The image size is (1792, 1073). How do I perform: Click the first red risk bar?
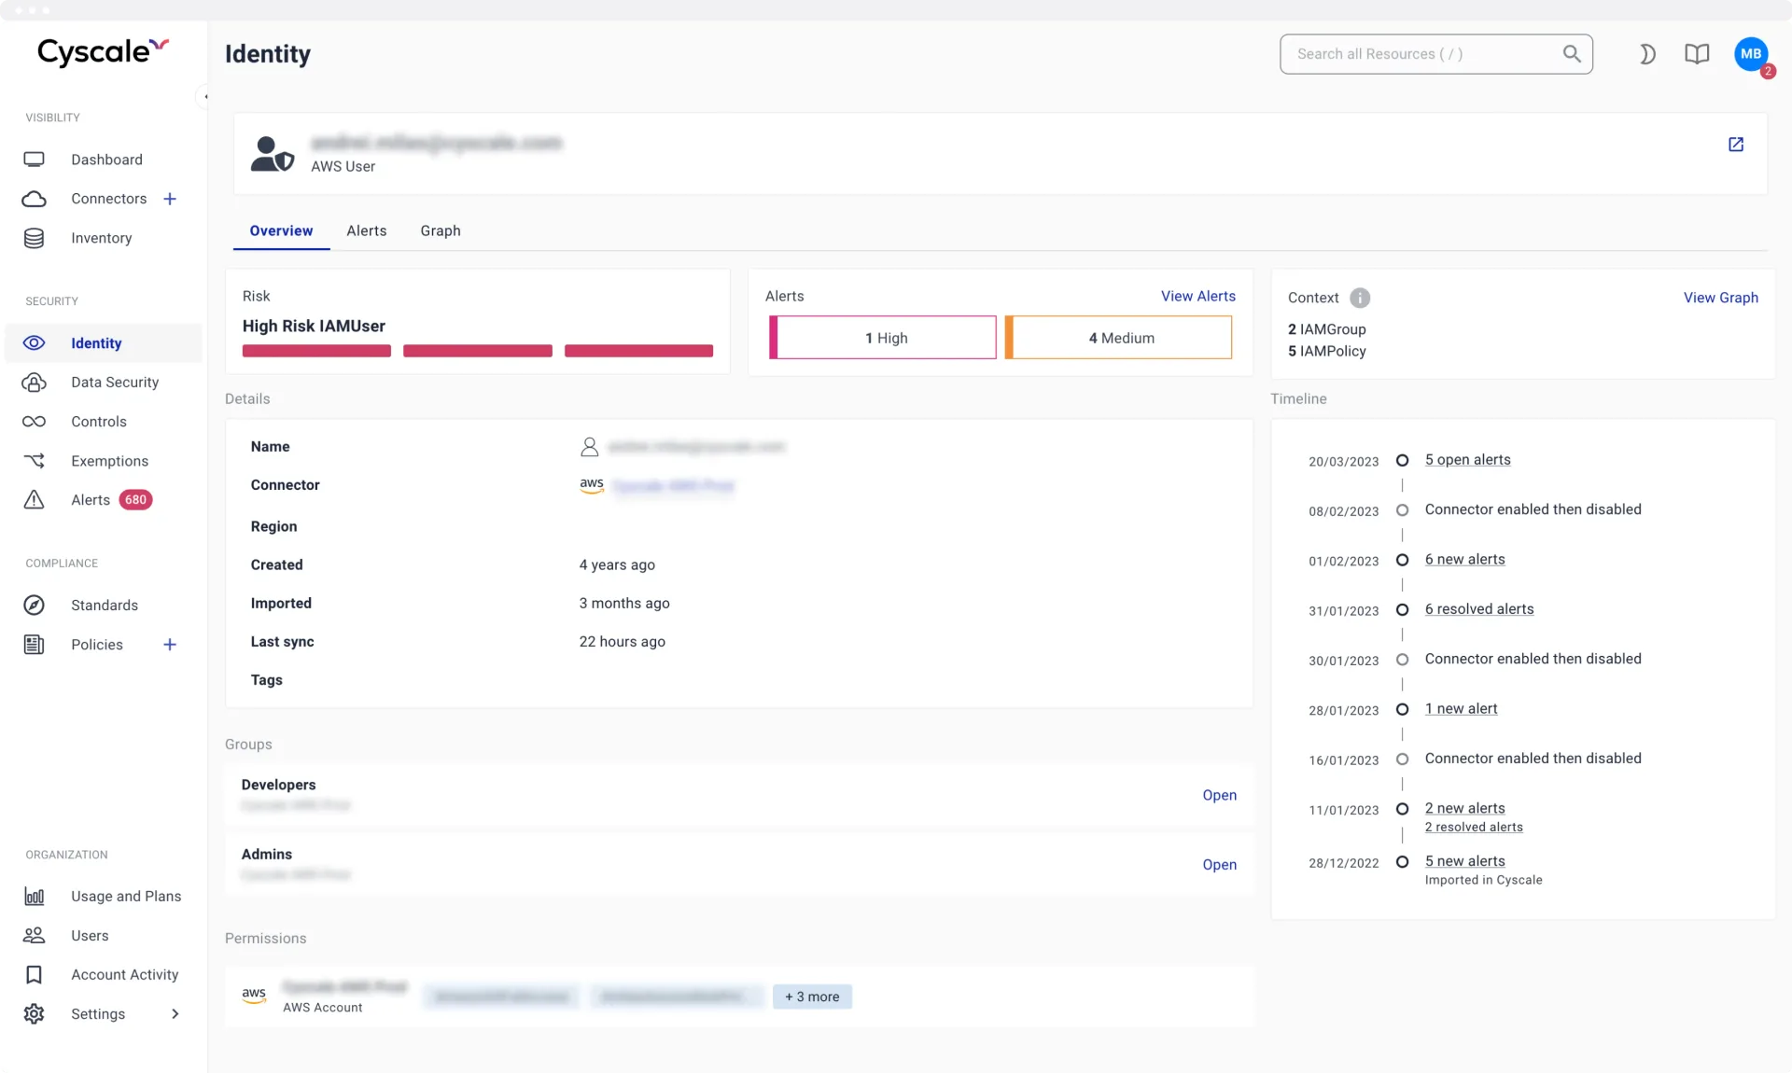[315, 351]
